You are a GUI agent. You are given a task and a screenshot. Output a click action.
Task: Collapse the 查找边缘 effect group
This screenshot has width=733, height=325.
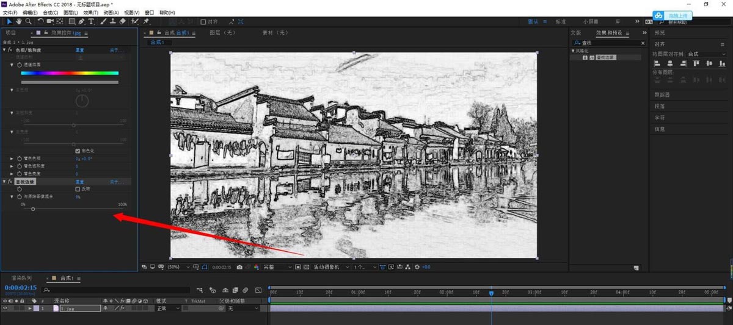5,182
